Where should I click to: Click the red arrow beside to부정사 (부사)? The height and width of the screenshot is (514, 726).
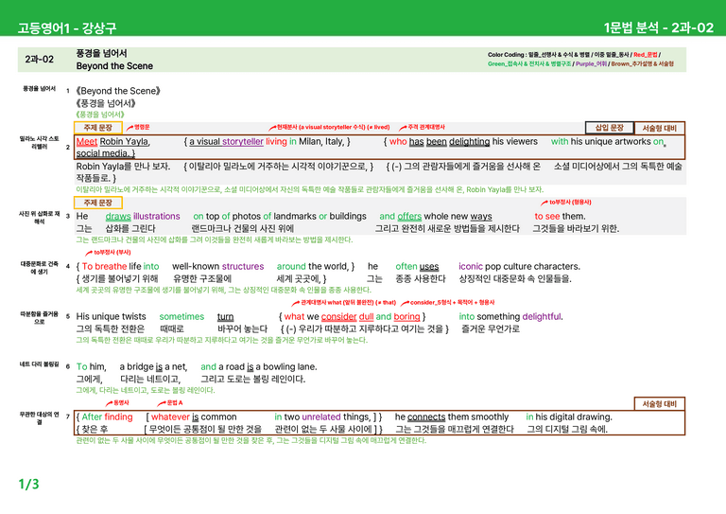pyautogui.click(x=89, y=253)
